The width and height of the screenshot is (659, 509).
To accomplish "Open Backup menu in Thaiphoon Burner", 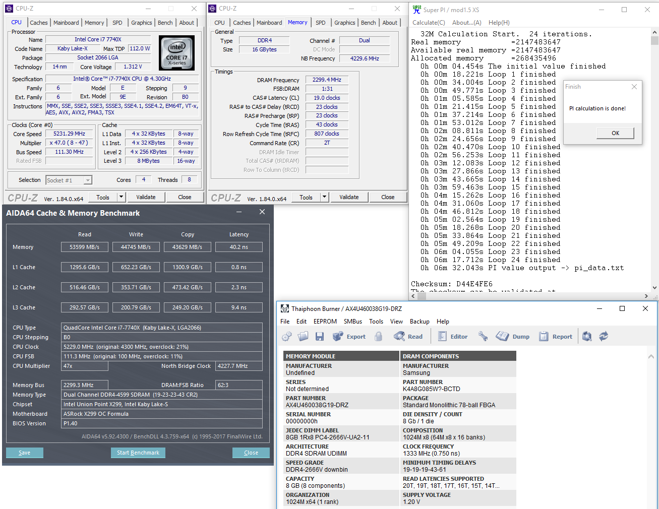I will (x=420, y=322).
